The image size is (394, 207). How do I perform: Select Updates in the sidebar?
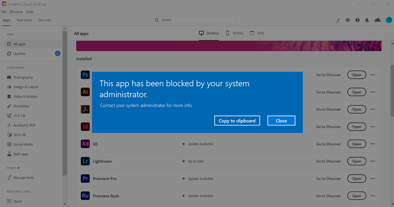[20, 54]
